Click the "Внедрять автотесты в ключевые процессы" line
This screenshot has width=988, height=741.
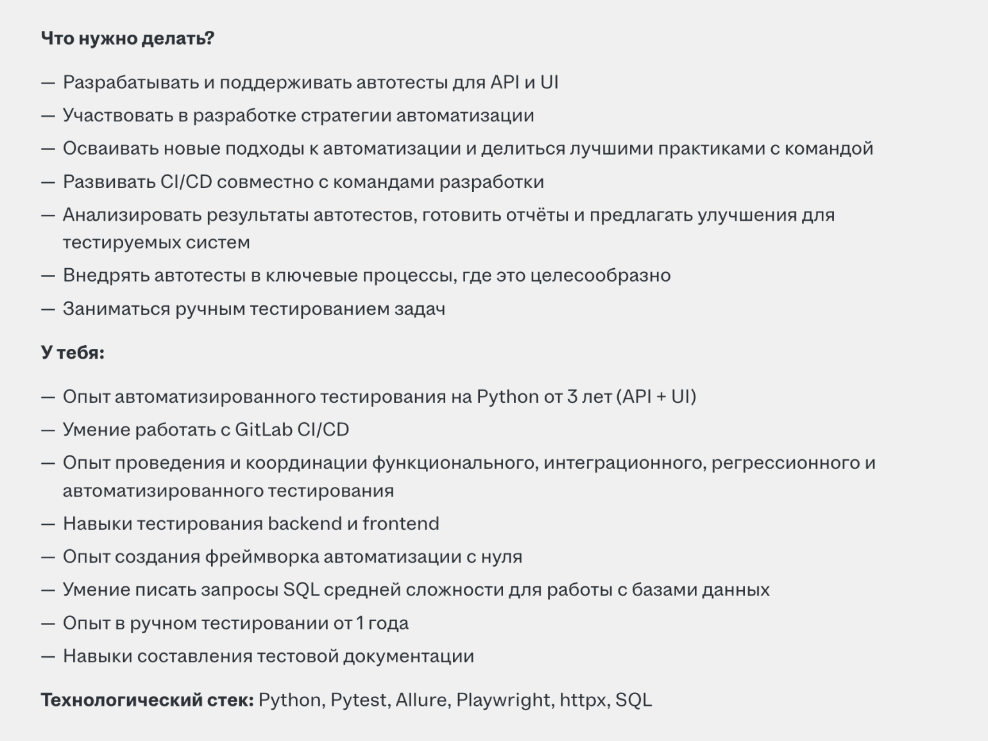(x=366, y=276)
